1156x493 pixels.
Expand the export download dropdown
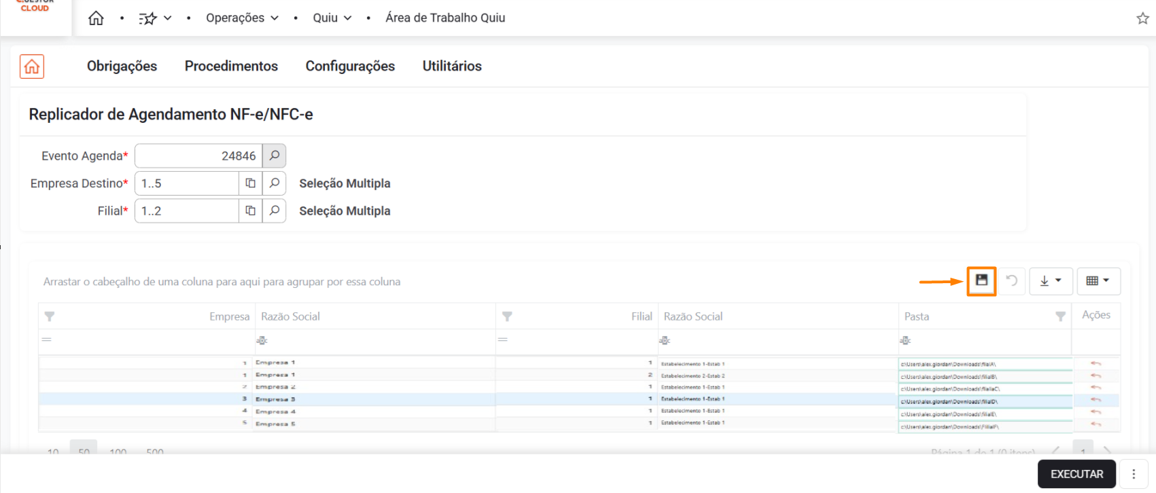[1051, 281]
